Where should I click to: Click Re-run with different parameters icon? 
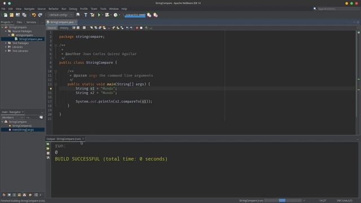pyautogui.click(x=48, y=149)
